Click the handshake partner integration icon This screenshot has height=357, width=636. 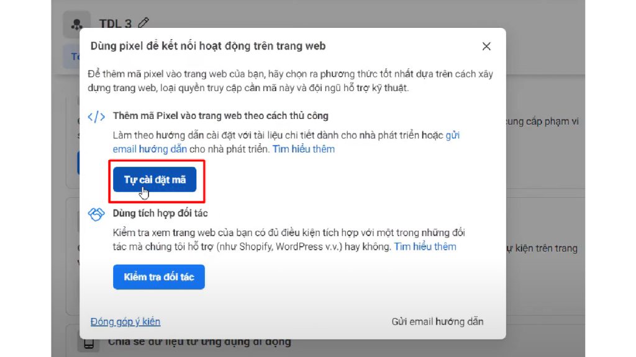(96, 214)
